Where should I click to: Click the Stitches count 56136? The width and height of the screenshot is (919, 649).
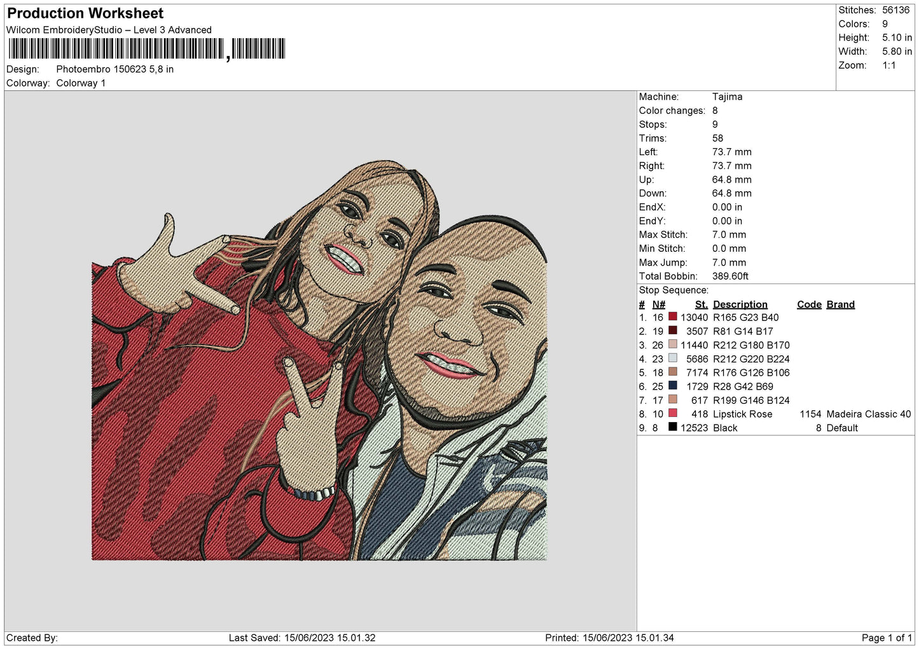coord(896,10)
